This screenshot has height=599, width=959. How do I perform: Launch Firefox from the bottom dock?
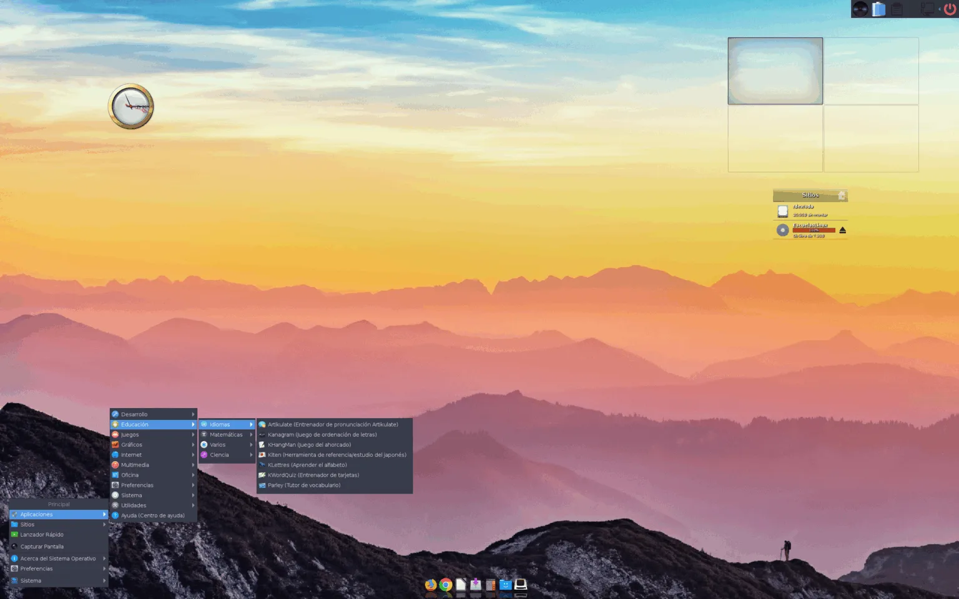click(x=431, y=585)
